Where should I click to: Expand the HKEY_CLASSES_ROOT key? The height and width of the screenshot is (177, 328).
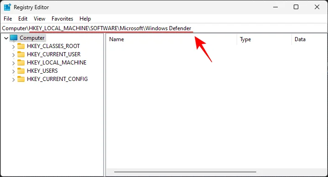pos(13,47)
